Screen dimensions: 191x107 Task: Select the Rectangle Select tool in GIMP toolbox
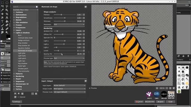2,3
